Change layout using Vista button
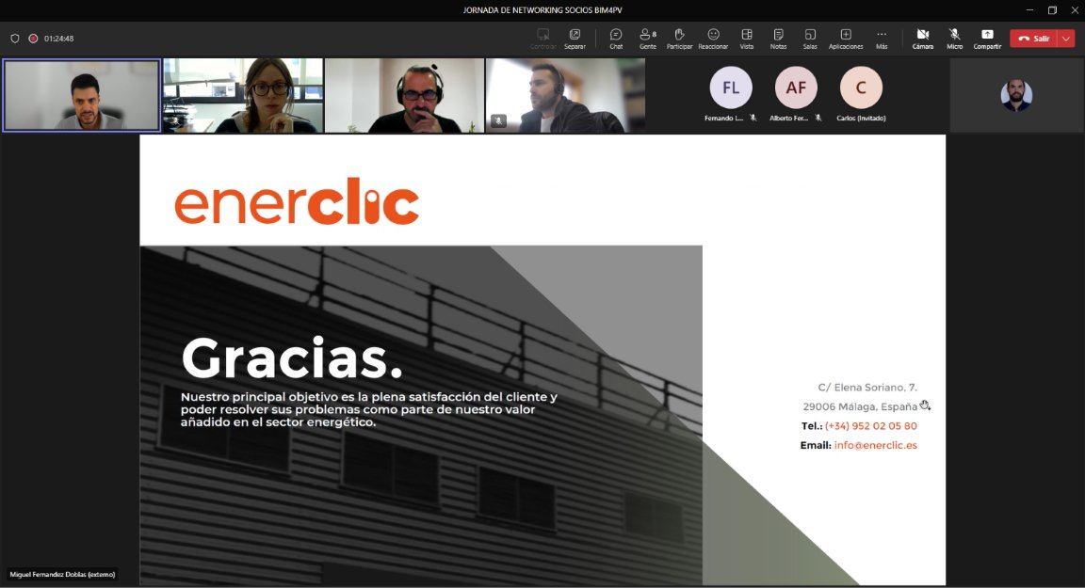The width and height of the screenshot is (1085, 588). tap(747, 39)
